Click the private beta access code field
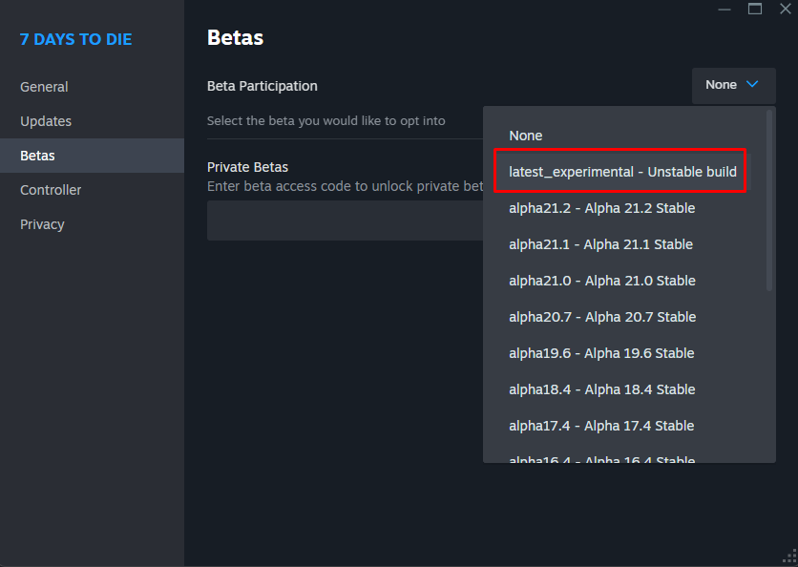 point(344,220)
